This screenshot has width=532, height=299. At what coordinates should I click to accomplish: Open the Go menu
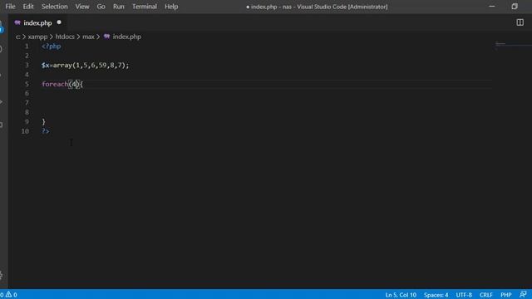pyautogui.click(x=101, y=7)
